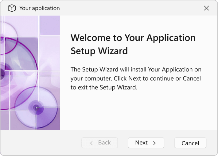Click the Setup Wizard description paragraph
This screenshot has width=218, height=156.
pyautogui.click(x=136, y=78)
